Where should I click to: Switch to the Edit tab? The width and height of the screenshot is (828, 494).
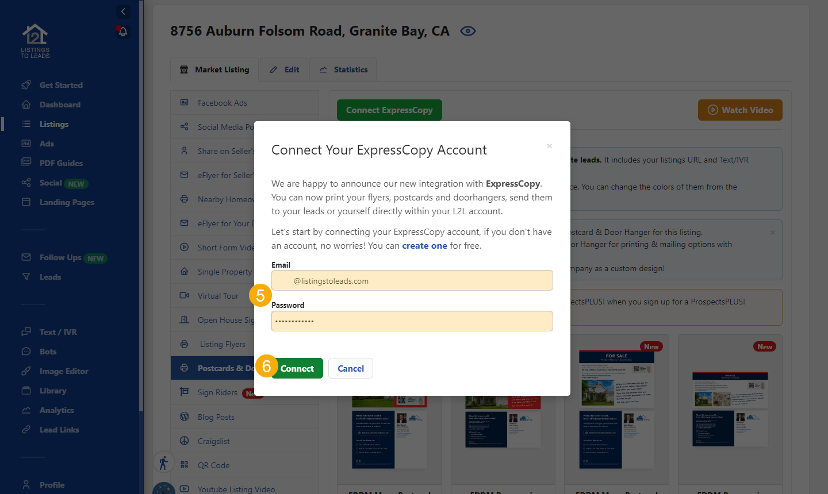[285, 70]
